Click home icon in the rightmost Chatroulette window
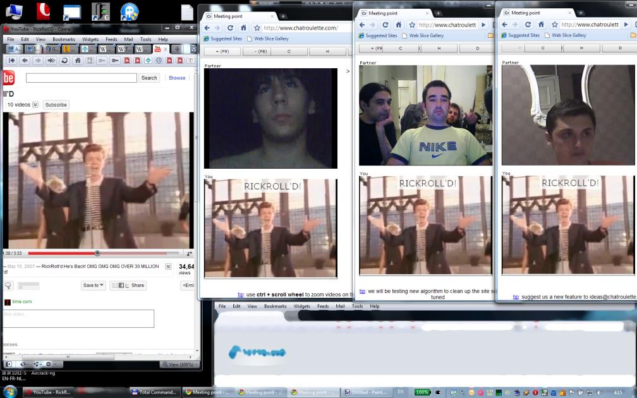 coord(541,25)
